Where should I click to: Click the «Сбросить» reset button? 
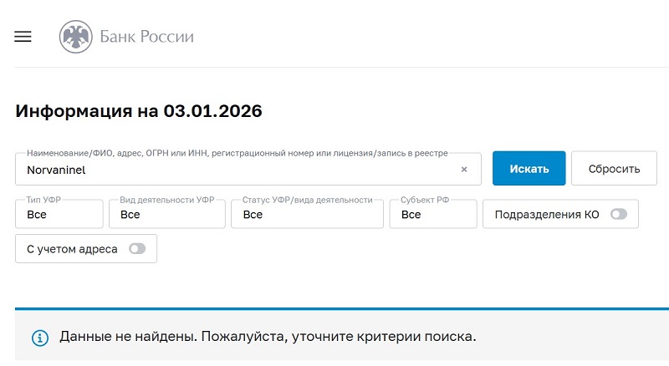click(614, 169)
